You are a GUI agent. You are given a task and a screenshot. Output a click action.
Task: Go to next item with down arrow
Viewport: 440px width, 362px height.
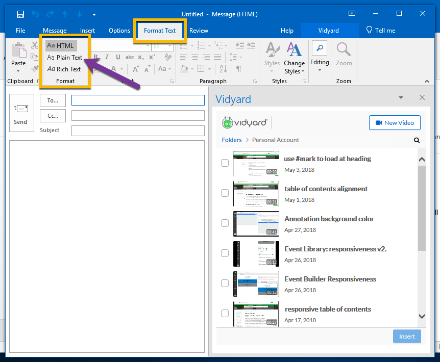[x=80, y=14]
